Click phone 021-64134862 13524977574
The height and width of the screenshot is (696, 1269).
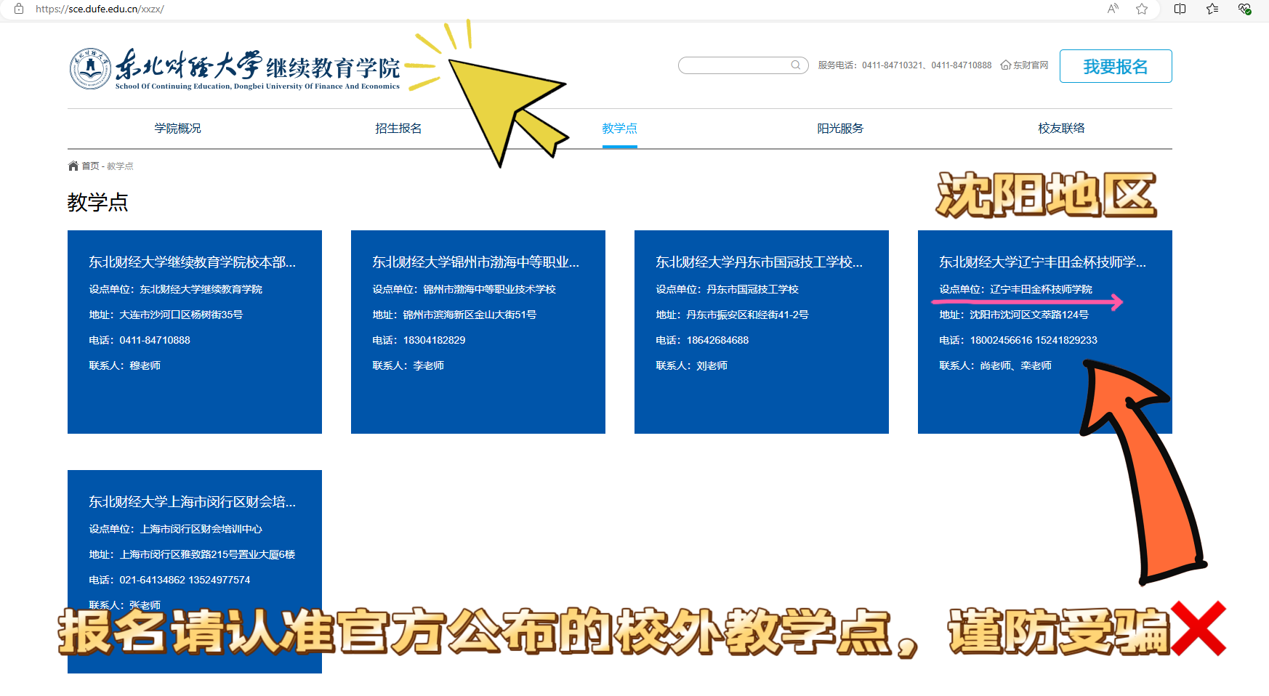click(x=169, y=580)
